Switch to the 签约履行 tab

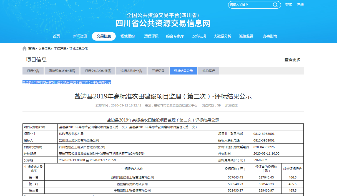coord(209,71)
